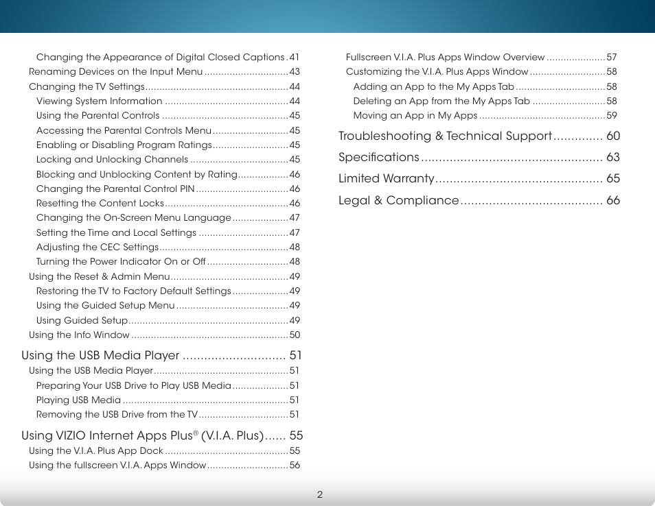Open 'Restoring the TV to Factory Default Settings'

click(168, 291)
